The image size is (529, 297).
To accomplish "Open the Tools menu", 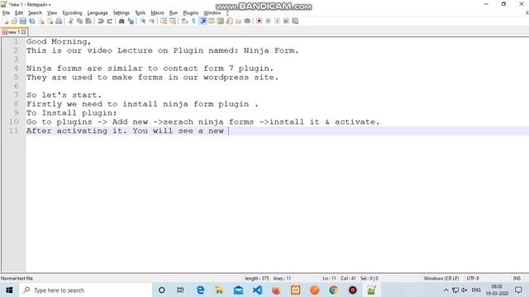I will [140, 13].
